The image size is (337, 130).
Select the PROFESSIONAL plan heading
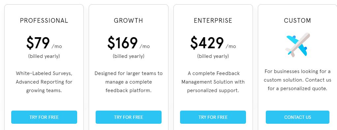44,21
